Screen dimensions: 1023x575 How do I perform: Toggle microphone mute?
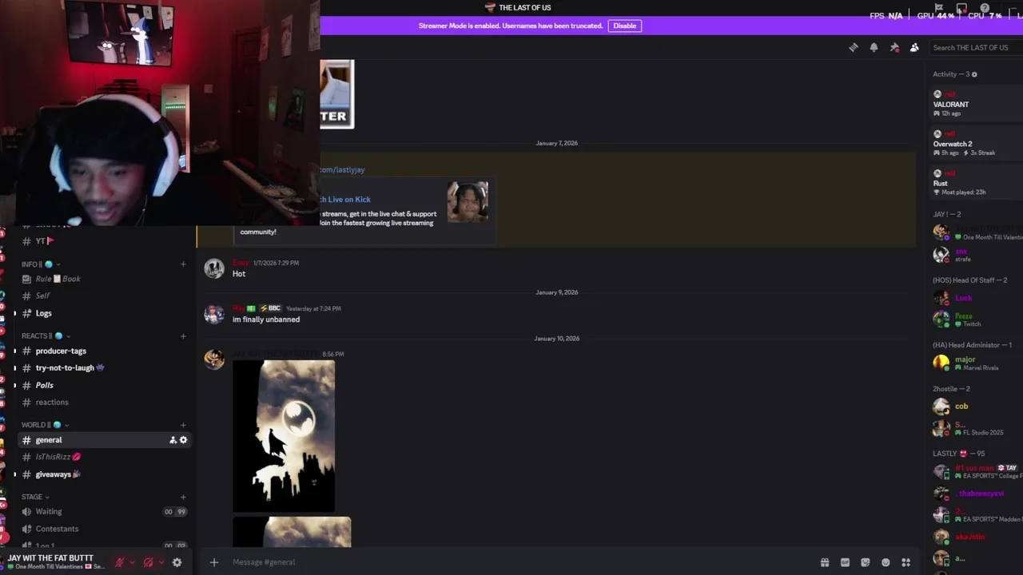tap(119, 562)
